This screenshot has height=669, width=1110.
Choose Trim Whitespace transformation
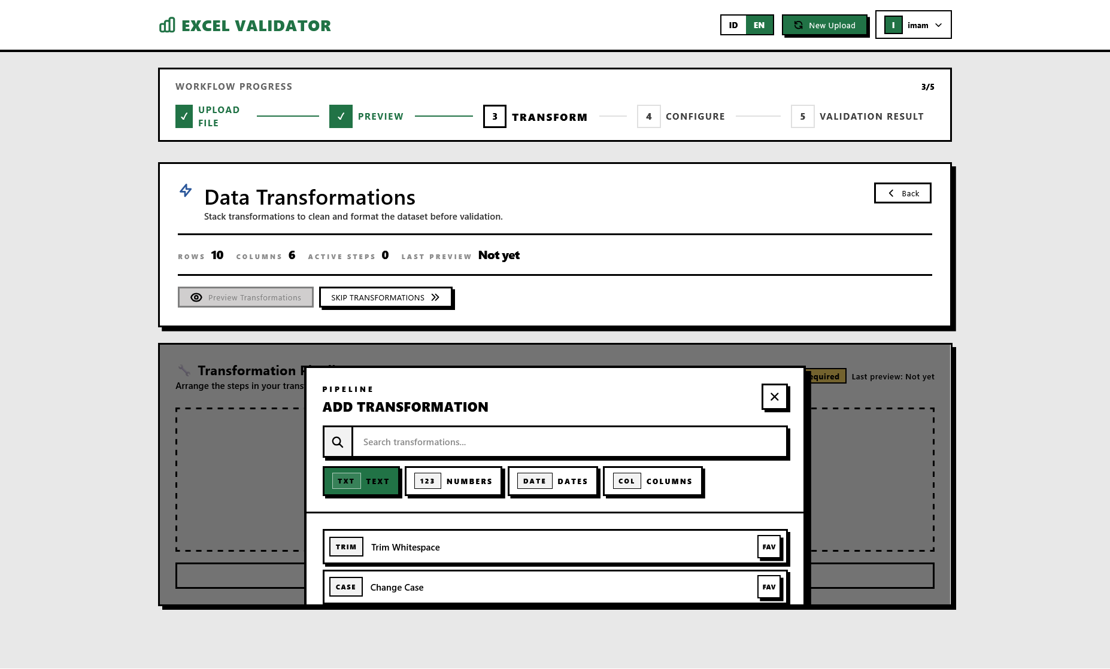[x=555, y=547]
